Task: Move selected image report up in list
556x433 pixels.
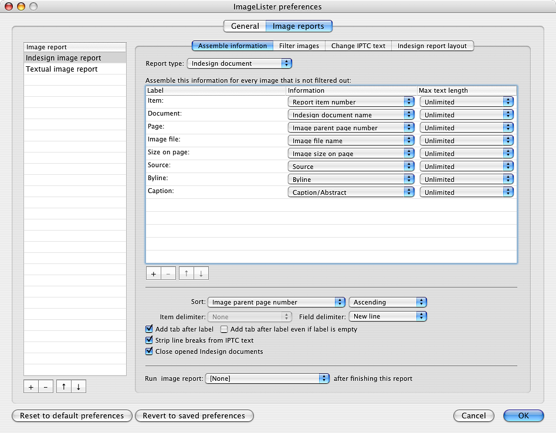Action: [64, 387]
